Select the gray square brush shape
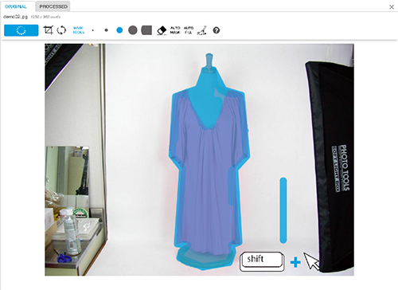 tap(146, 30)
